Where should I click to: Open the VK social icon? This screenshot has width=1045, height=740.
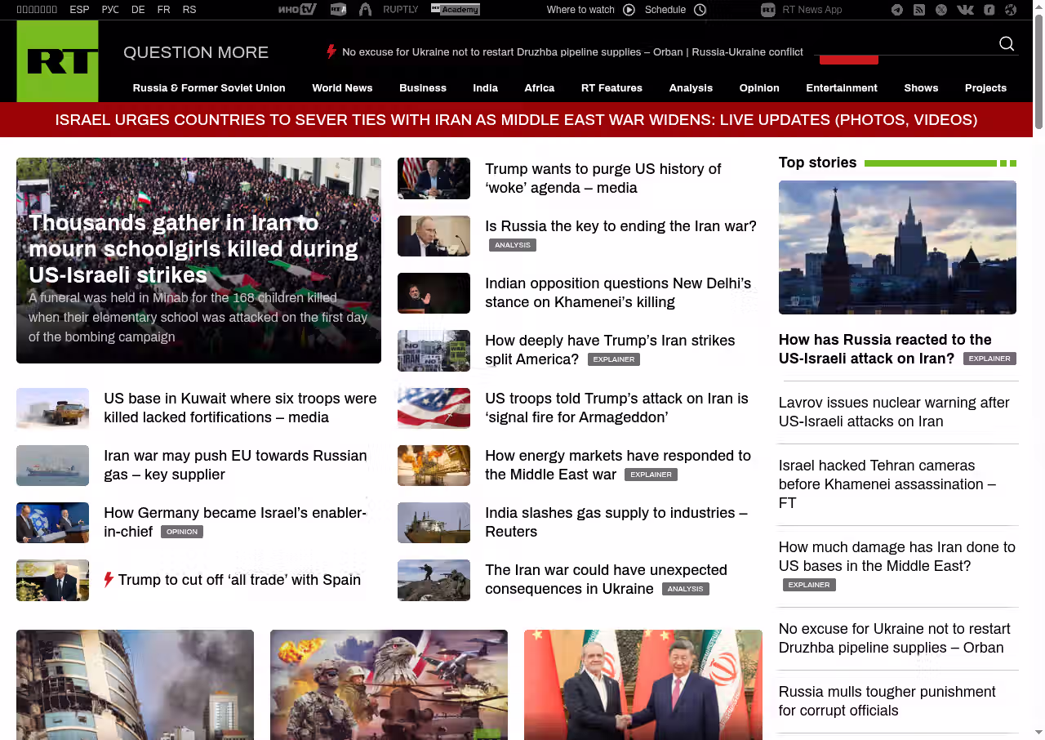[x=965, y=10]
